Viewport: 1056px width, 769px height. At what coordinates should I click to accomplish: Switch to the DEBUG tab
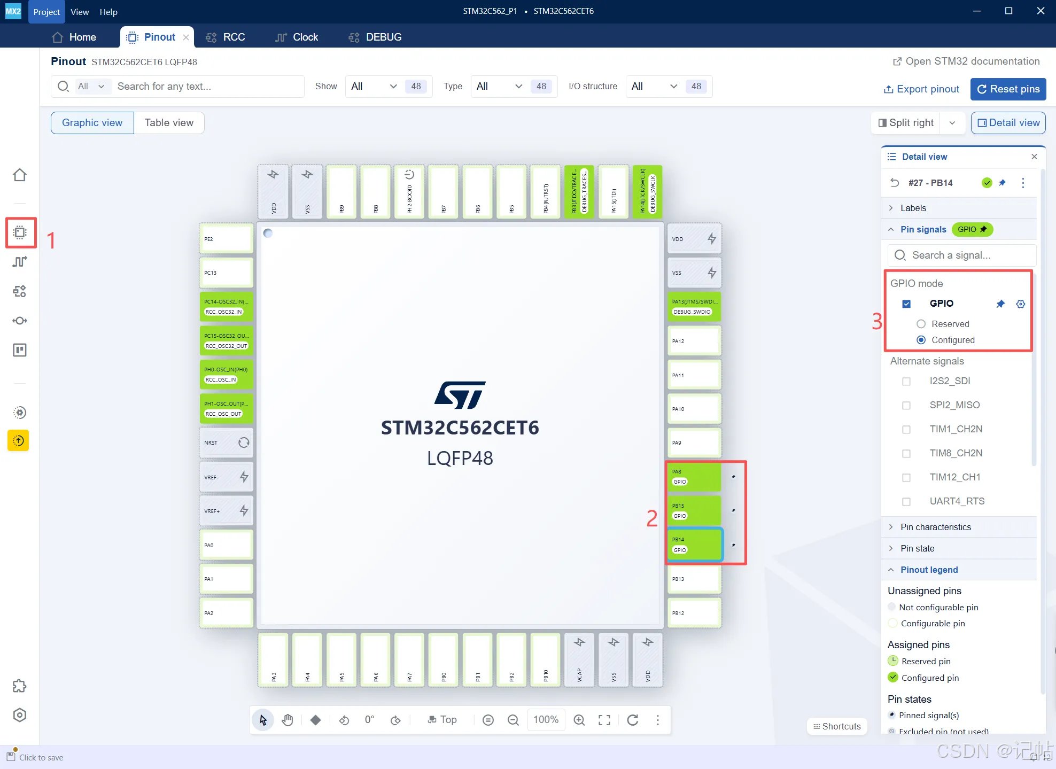click(375, 37)
